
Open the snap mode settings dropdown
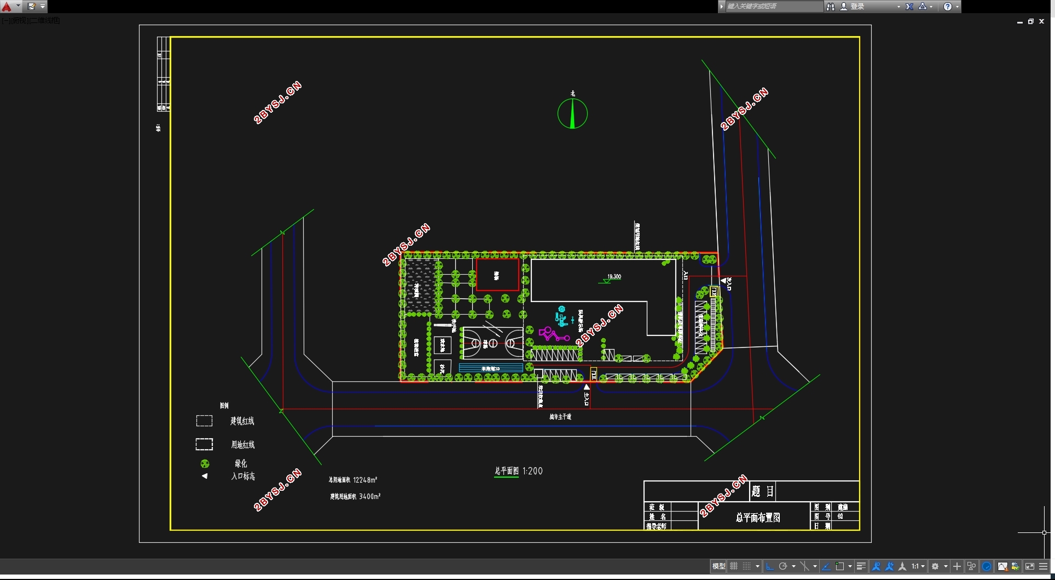[757, 566]
